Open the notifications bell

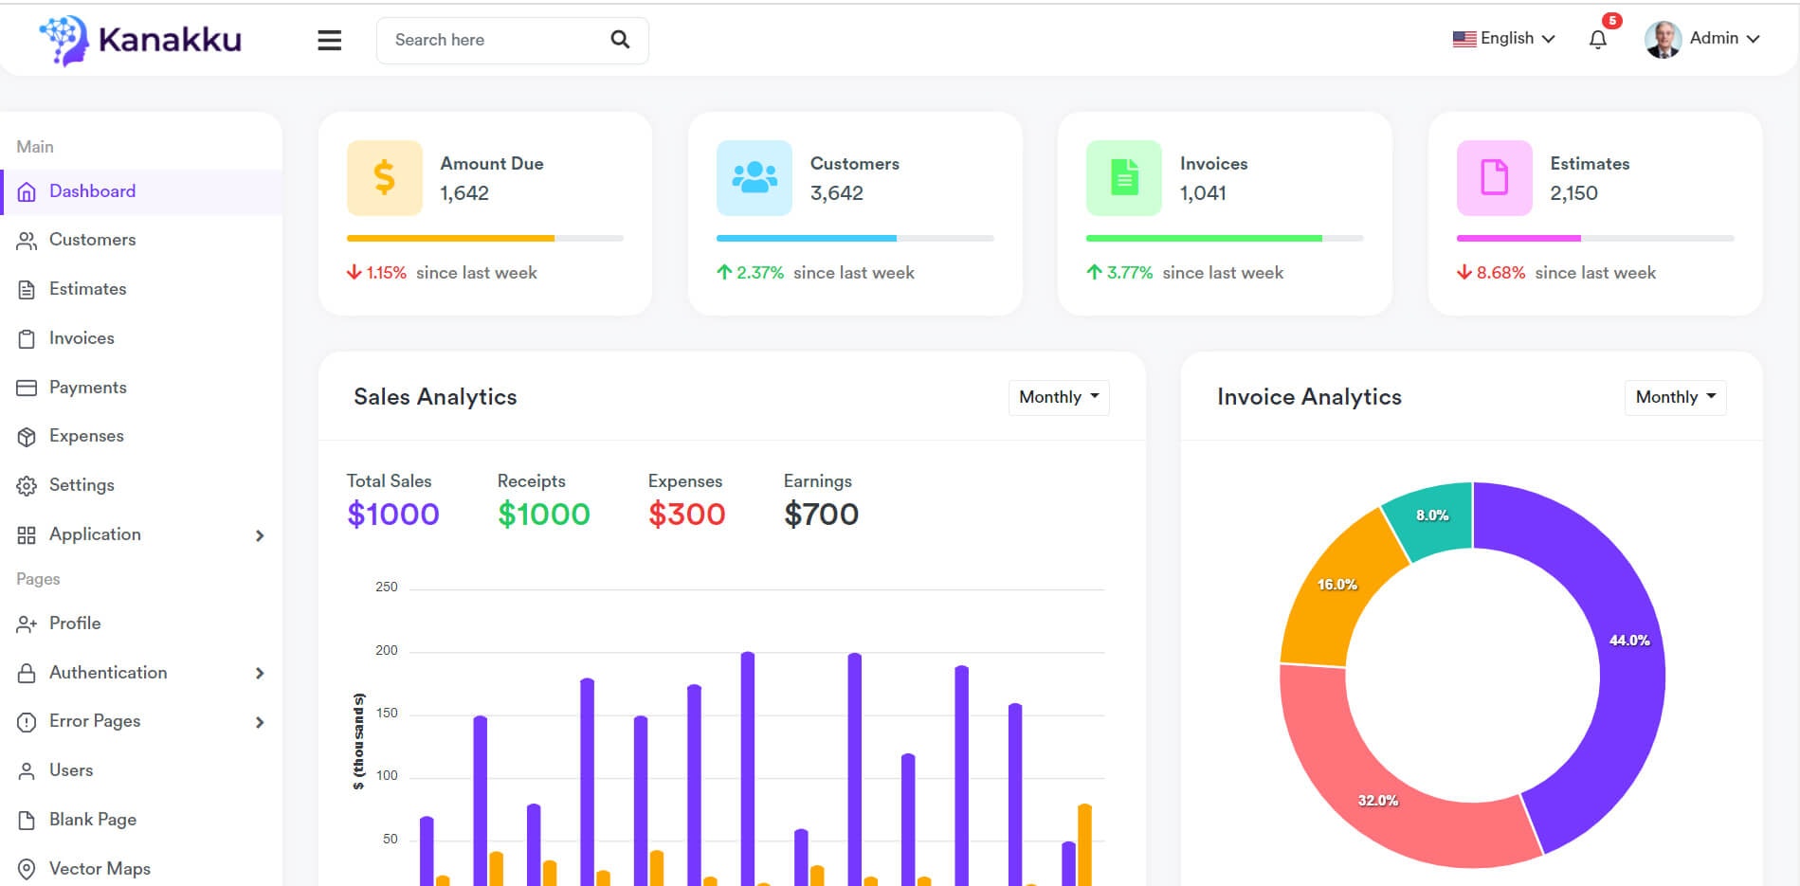tap(1598, 40)
